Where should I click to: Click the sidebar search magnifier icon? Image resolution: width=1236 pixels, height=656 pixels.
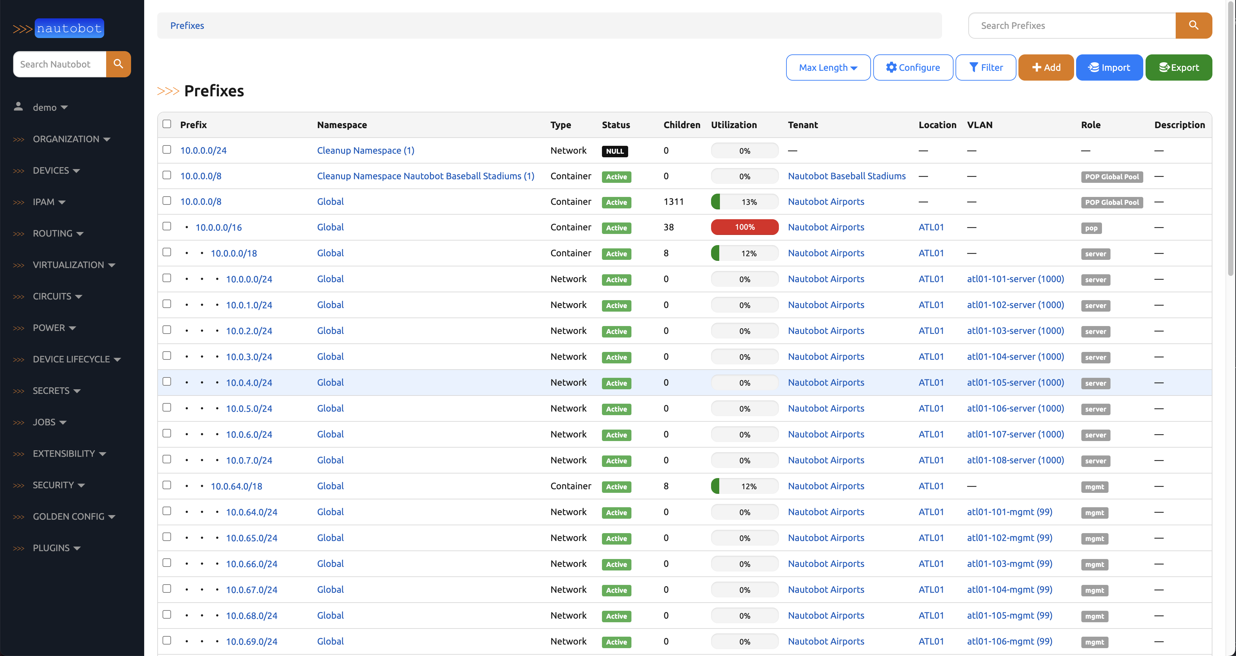pyautogui.click(x=118, y=64)
